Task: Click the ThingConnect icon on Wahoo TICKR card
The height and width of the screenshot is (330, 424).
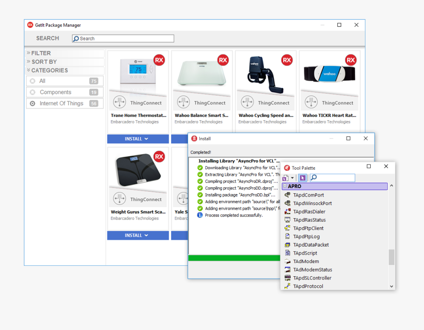Action: click(311, 102)
